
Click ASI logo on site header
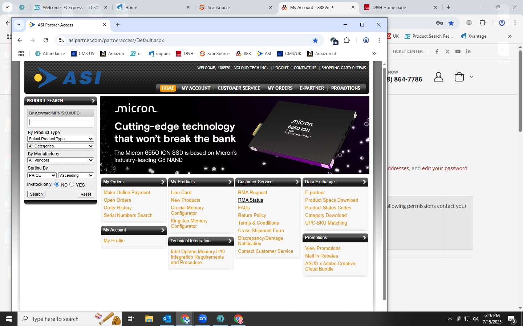click(68, 78)
